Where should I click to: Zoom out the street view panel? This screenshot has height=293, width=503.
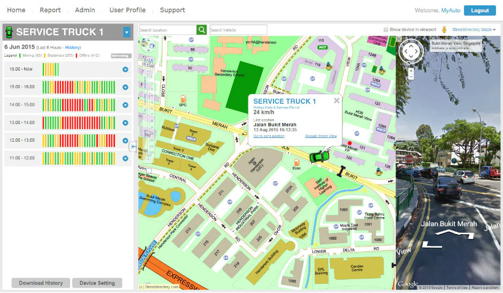(x=411, y=77)
